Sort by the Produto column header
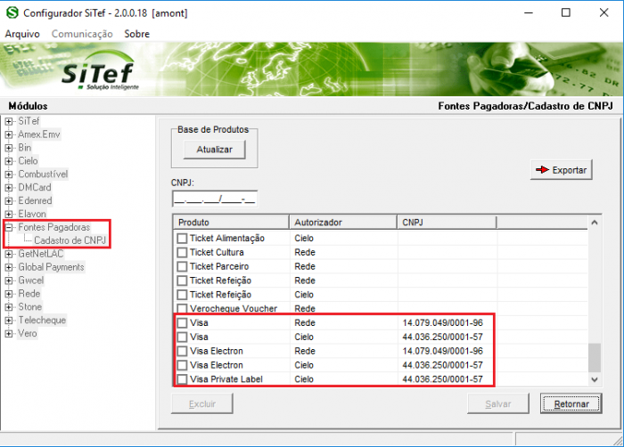Image resolution: width=624 pixels, height=447 pixels. 231,223
